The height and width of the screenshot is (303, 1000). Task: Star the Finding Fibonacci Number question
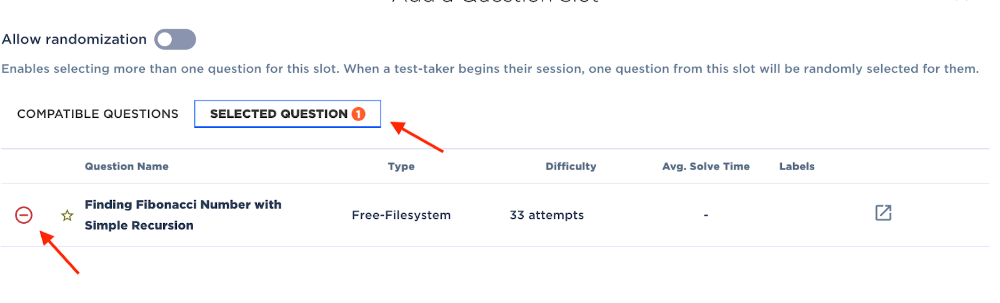[67, 216]
